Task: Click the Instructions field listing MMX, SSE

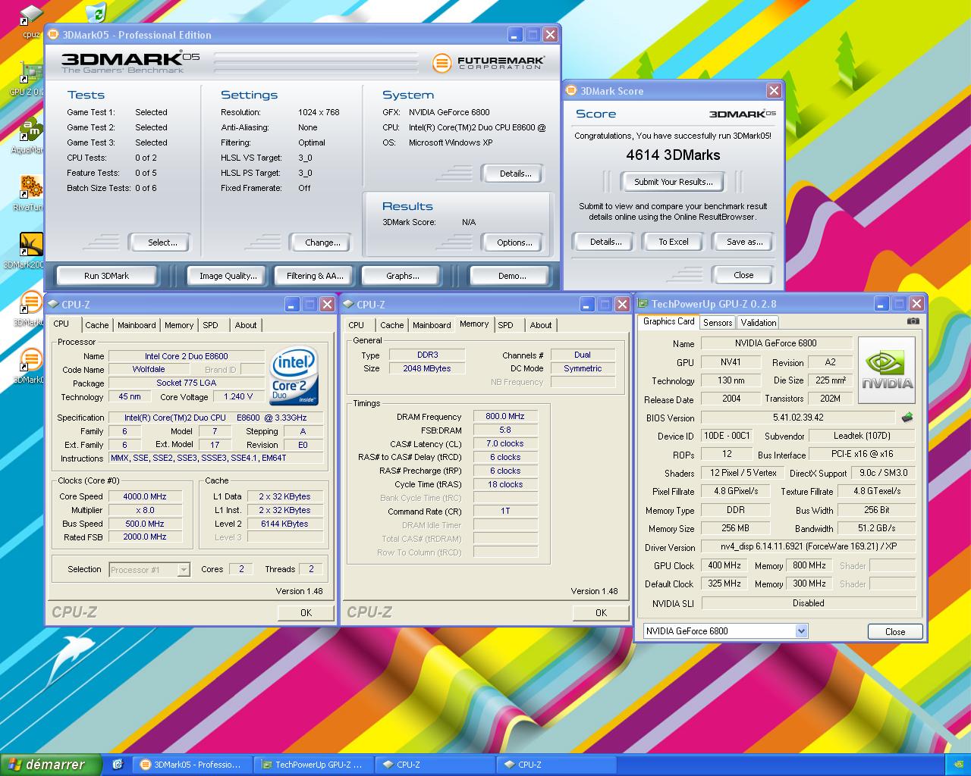Action: pos(217,458)
